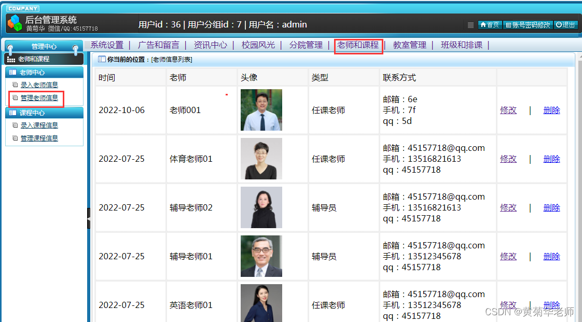Click the location icon before 你当前的位置
The width and height of the screenshot is (582, 322).
click(x=101, y=59)
